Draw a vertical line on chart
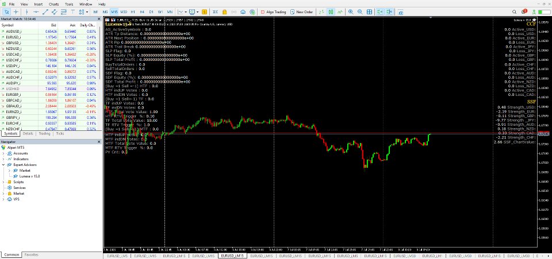Image resolution: width=552 pixels, height=259 pixels. [x=27, y=11]
